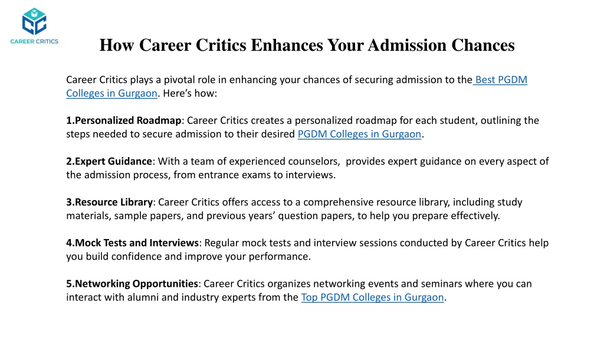Click the bold 4.Mock Tests and Interviews heading
The image size is (604, 340).
[133, 243]
